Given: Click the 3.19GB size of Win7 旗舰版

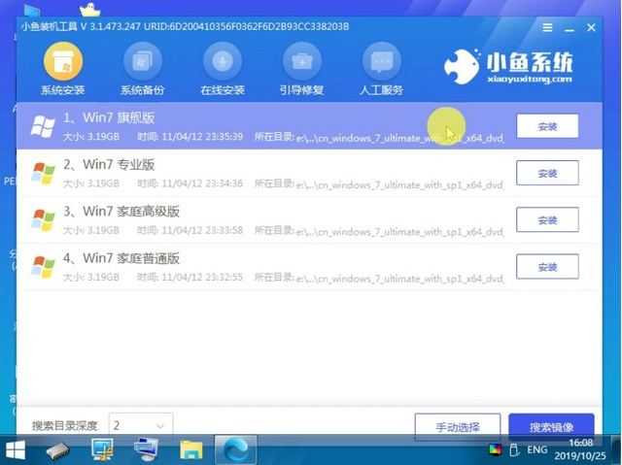Looking at the screenshot, I should coord(103,137).
